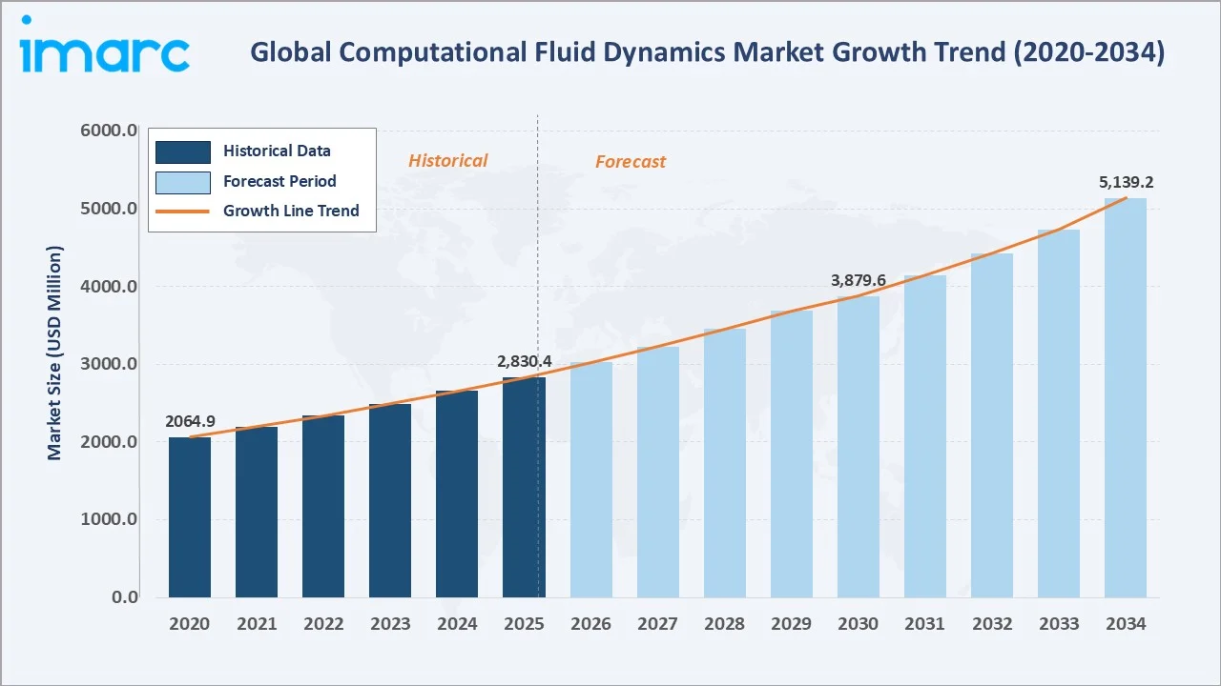Click the Forecast section label
The width and height of the screenshot is (1221, 686).
(631, 162)
